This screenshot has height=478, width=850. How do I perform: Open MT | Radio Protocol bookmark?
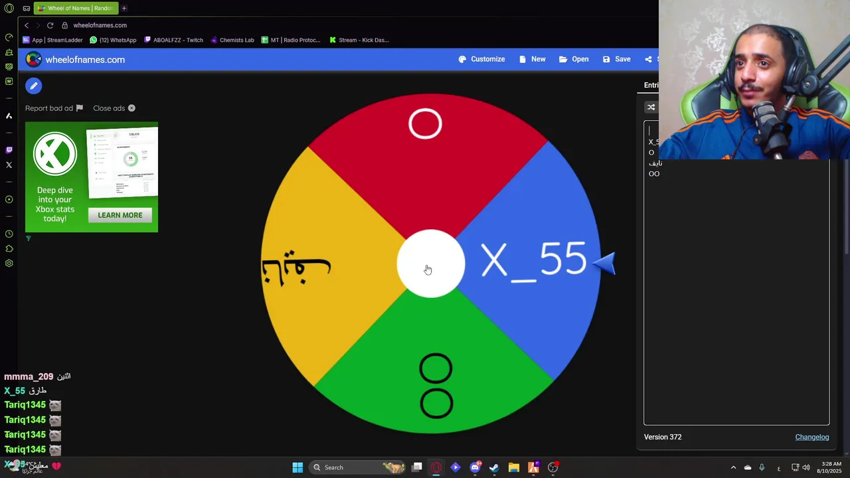[291, 40]
